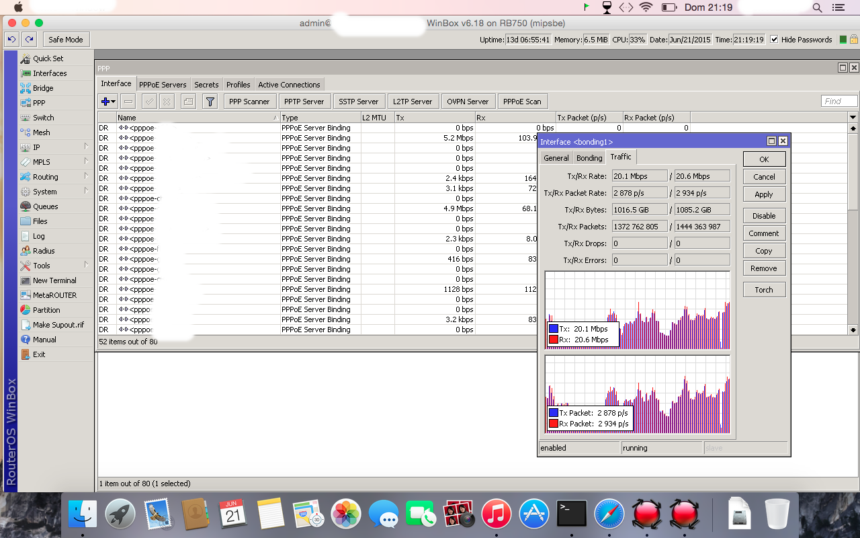This screenshot has width=860, height=538.
Task: Open Bridge in sidebar
Action: click(x=56, y=88)
